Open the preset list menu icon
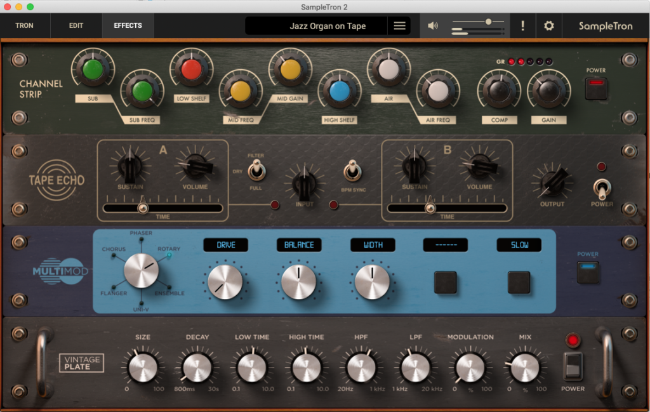Image resolution: width=650 pixels, height=412 pixels. point(399,26)
